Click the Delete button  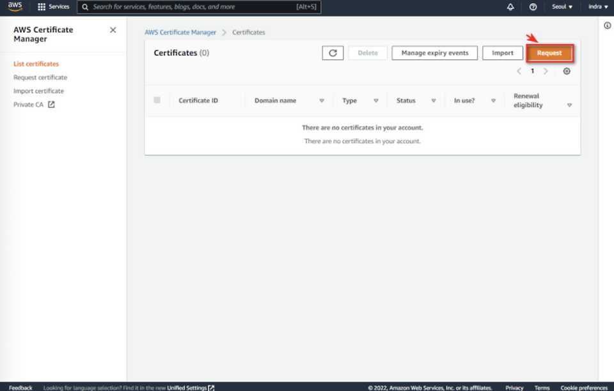click(x=368, y=53)
